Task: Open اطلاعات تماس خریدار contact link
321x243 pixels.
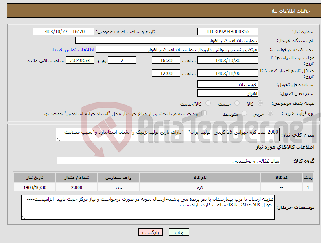Action: click(x=72, y=50)
